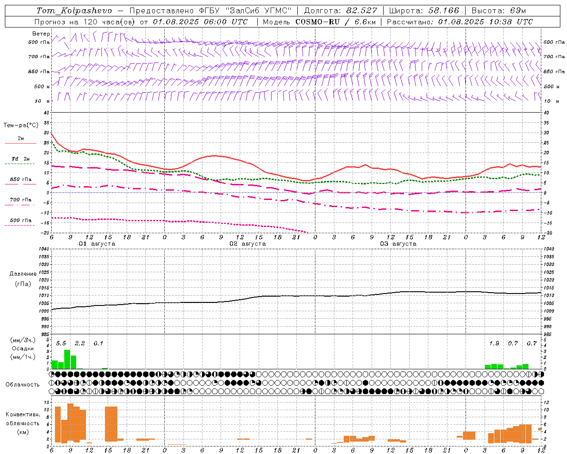Viewport: 567px width, 454px height.
Task: Click the Рассчитано: 01.08.2025 10:38 UTC text
Action: coord(460,22)
